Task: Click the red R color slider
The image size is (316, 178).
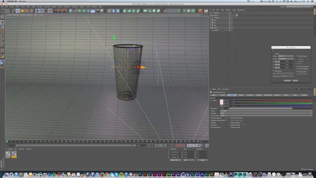Action: click(273, 100)
